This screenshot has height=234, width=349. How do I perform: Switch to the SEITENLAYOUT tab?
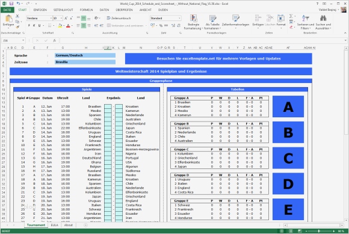pos(63,10)
